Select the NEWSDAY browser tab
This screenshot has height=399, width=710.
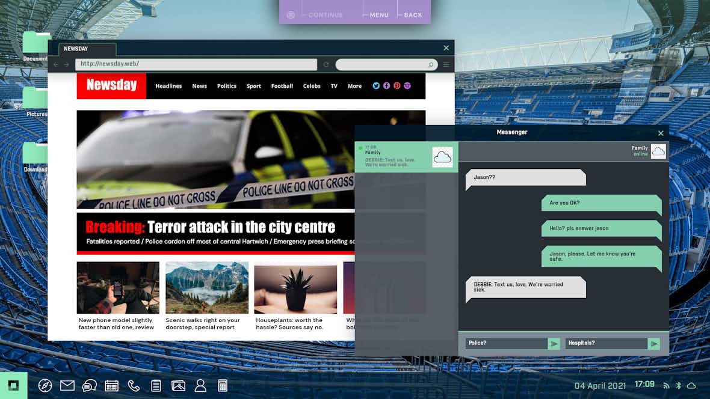click(x=87, y=49)
